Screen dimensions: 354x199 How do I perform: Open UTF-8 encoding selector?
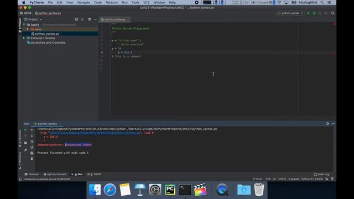(282, 179)
